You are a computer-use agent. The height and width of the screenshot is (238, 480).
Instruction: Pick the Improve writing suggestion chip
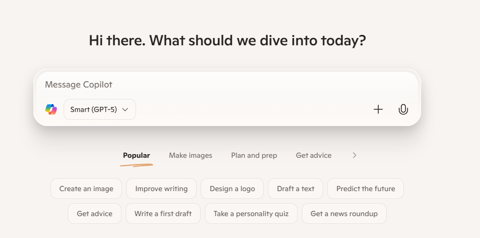click(161, 189)
